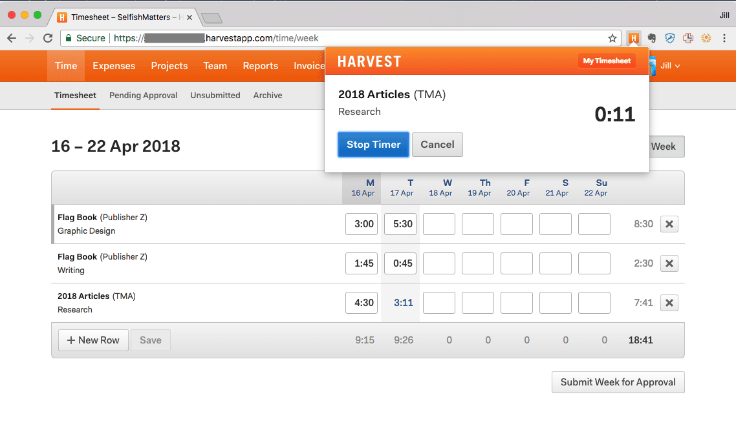This screenshot has width=736, height=430.
Task: Click the Research row total 7:41
Action: [643, 303]
